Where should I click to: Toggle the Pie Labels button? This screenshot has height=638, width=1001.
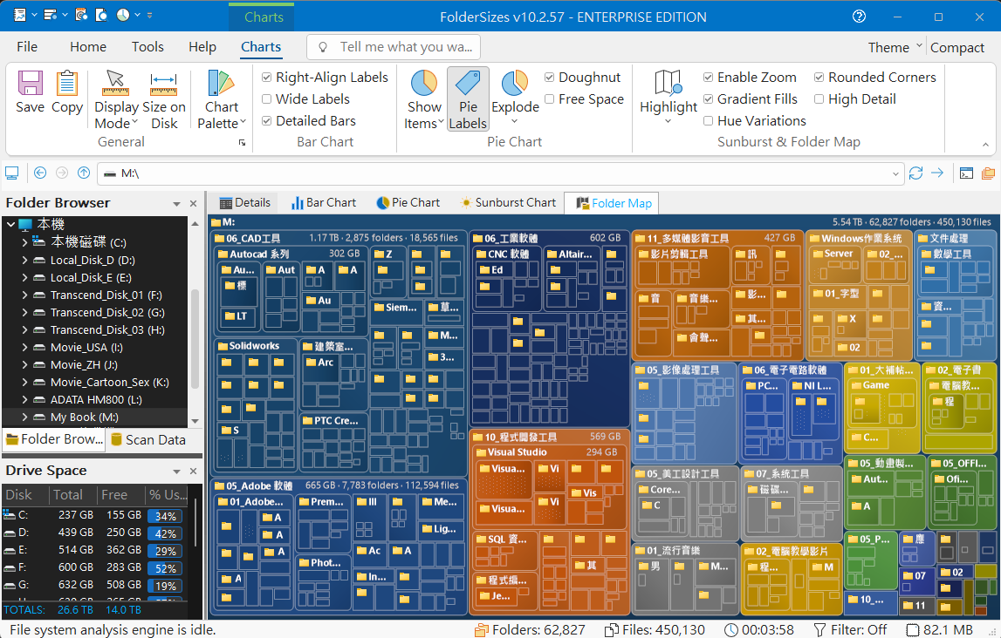[468, 99]
